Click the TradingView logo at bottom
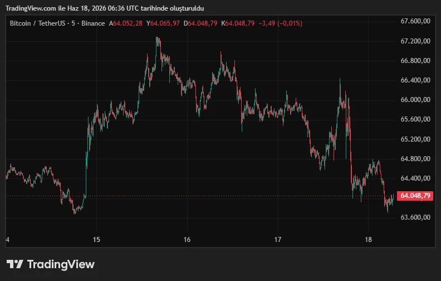Image resolution: width=441 pixels, height=281 pixels. [51, 264]
